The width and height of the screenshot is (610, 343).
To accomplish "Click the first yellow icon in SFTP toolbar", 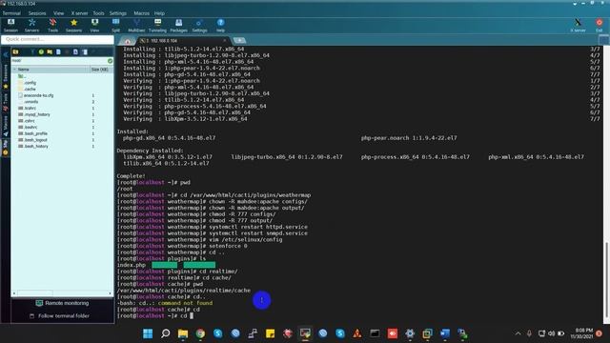I will click(x=15, y=51).
